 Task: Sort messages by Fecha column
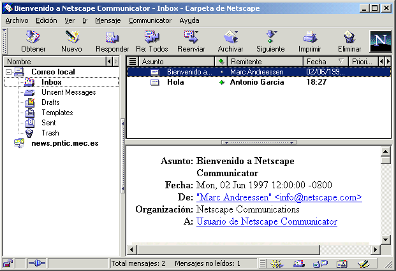tap(326, 61)
